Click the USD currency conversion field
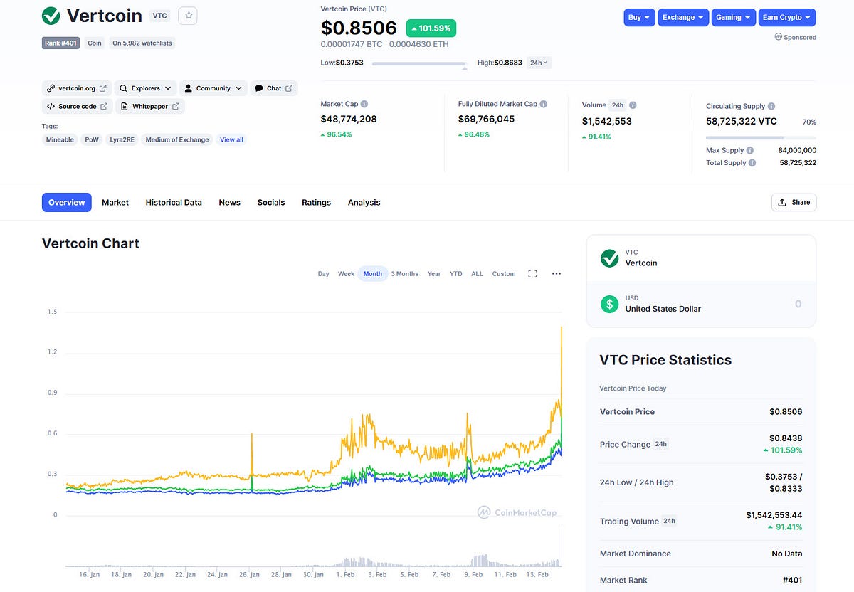This screenshot has width=854, height=592. tap(701, 304)
